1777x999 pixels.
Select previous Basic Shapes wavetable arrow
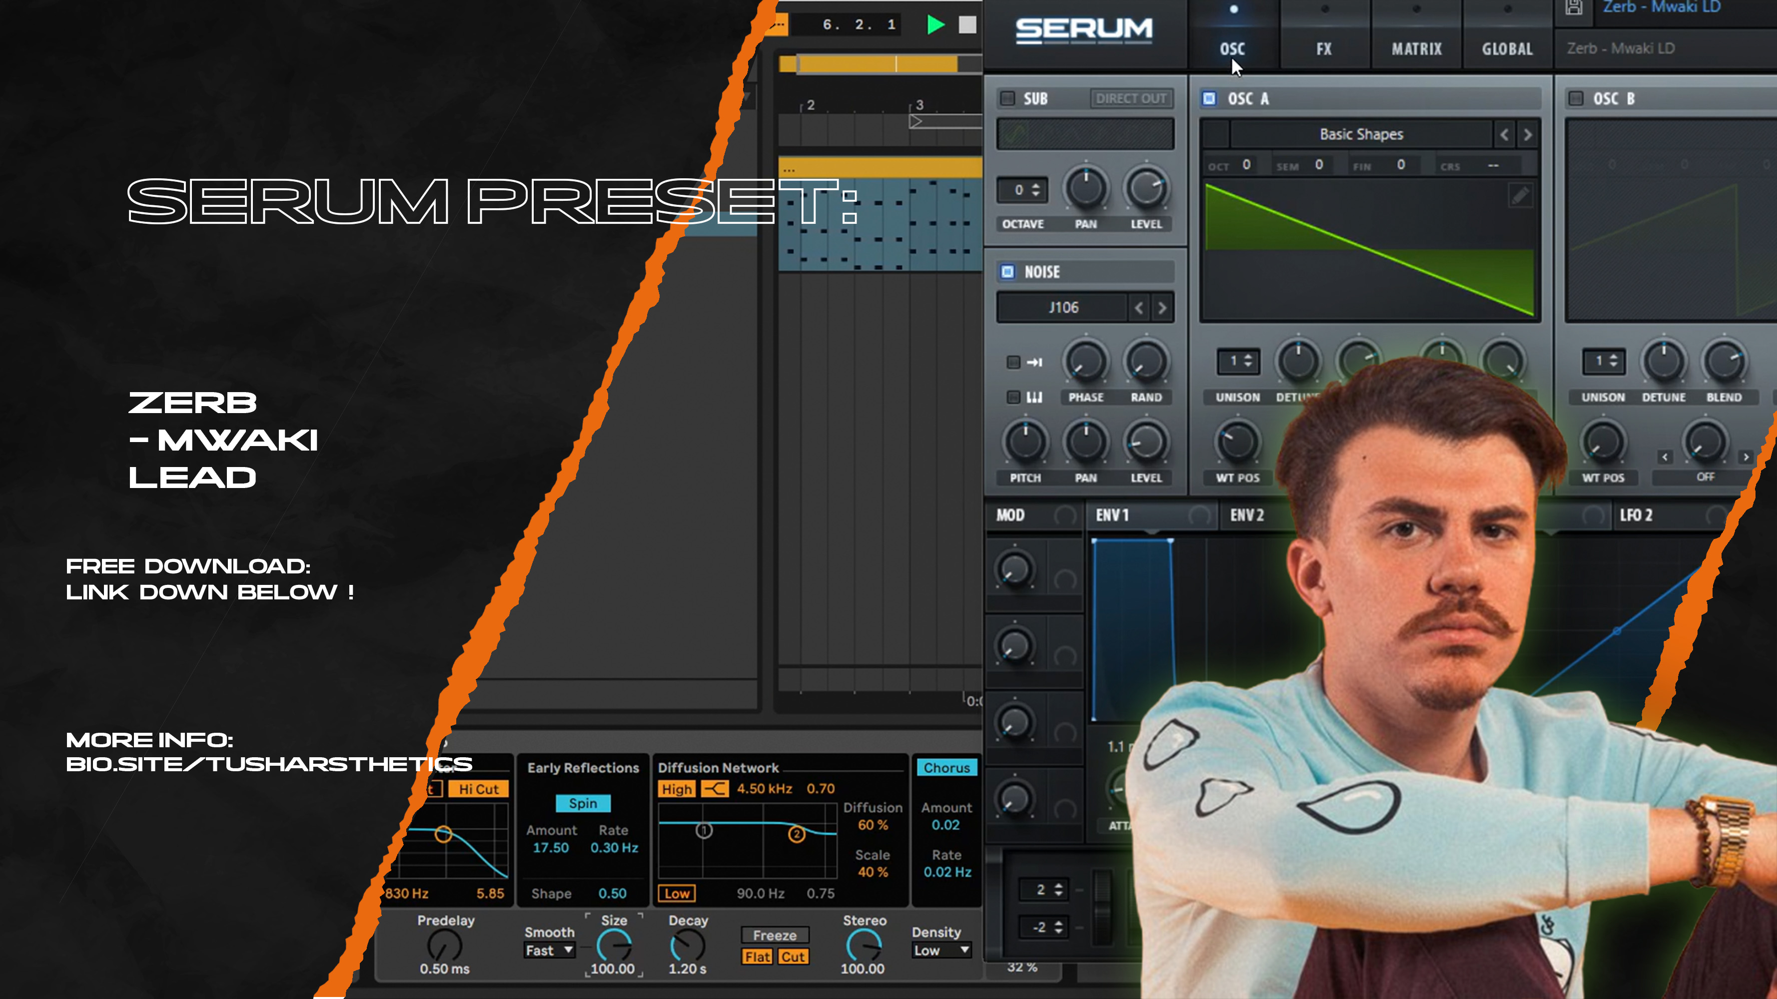(x=1505, y=134)
